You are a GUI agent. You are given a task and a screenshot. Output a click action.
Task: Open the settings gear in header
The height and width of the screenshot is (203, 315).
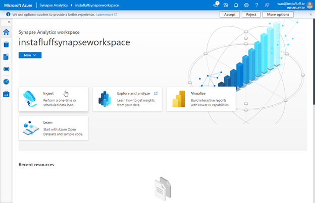tap(246, 5)
